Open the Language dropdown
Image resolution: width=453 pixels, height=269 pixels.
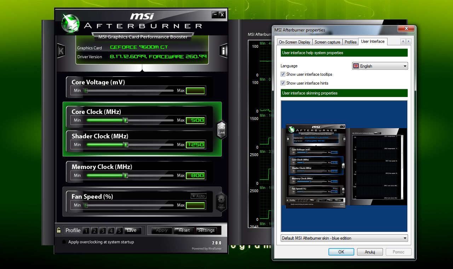[380, 66]
